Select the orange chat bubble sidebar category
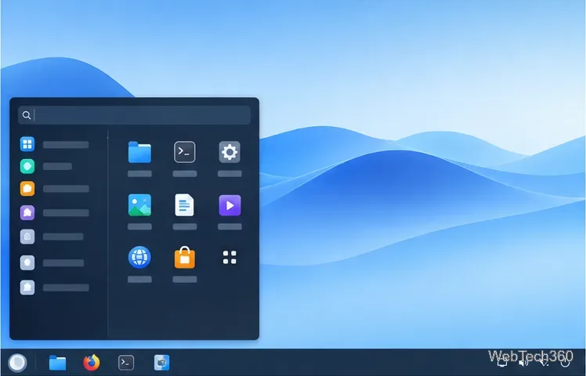The height and width of the screenshot is (376, 586). coord(27,189)
